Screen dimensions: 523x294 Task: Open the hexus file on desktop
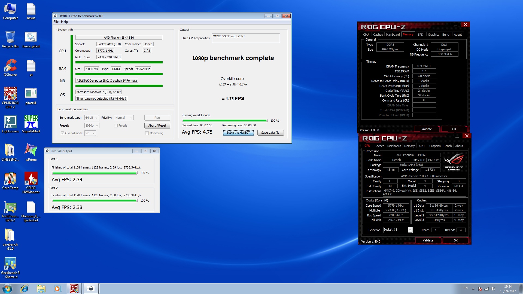click(31, 12)
